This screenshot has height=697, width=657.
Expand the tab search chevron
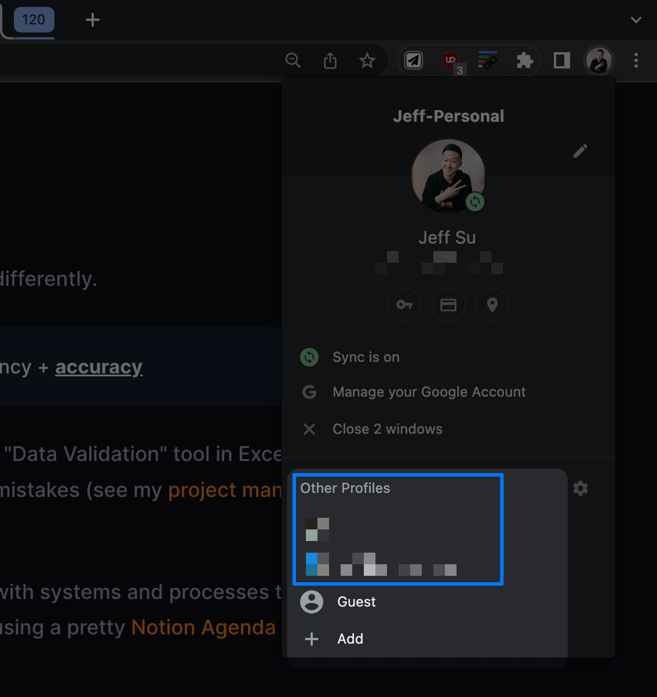click(x=636, y=20)
